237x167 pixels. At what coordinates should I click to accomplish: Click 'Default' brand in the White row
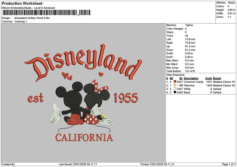coord(217,89)
